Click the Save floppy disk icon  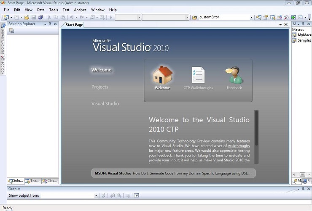click(x=34, y=18)
